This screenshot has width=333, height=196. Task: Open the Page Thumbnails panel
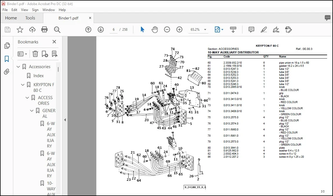[7, 46]
